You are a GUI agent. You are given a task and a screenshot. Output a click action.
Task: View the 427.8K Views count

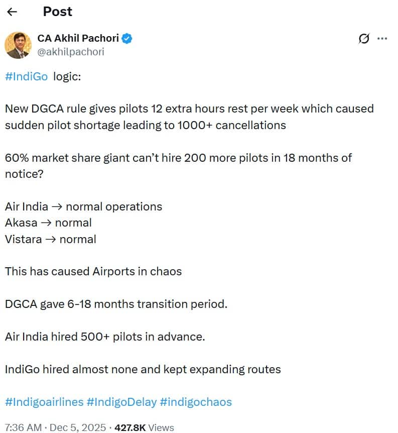tap(145, 427)
